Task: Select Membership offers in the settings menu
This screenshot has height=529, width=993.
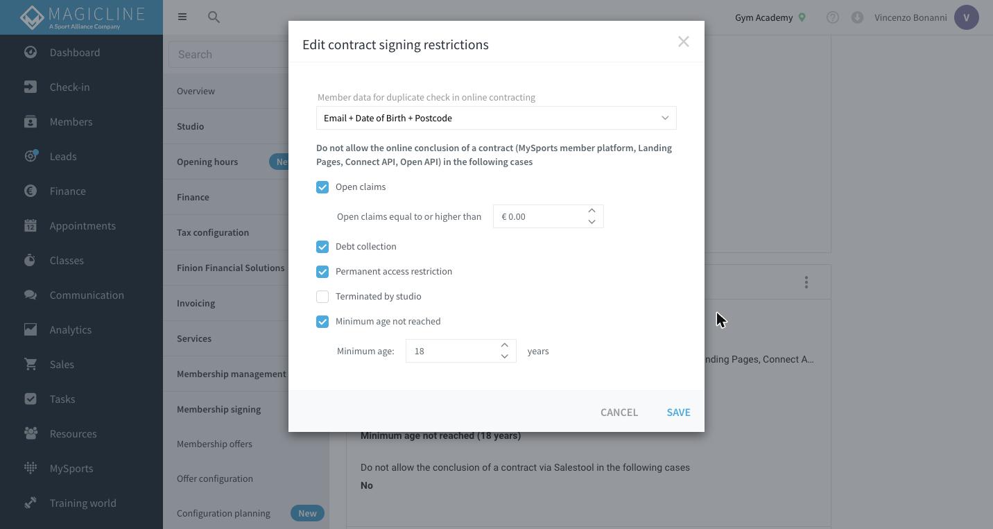Action: (214, 444)
